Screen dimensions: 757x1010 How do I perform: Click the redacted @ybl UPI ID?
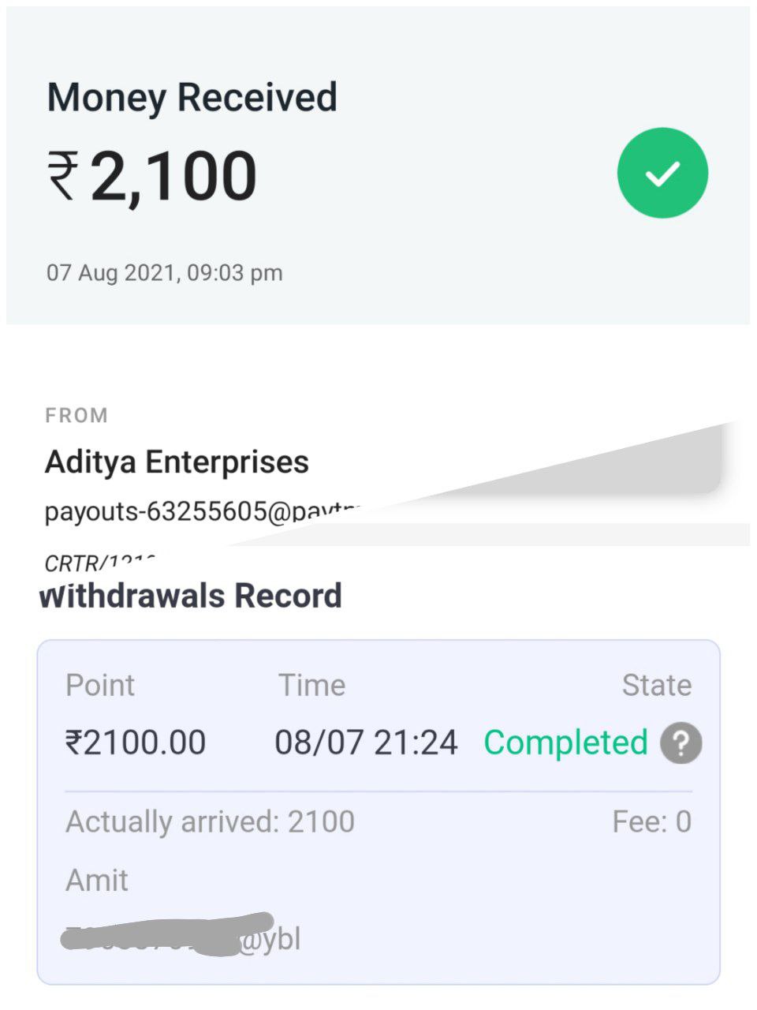click(x=183, y=938)
